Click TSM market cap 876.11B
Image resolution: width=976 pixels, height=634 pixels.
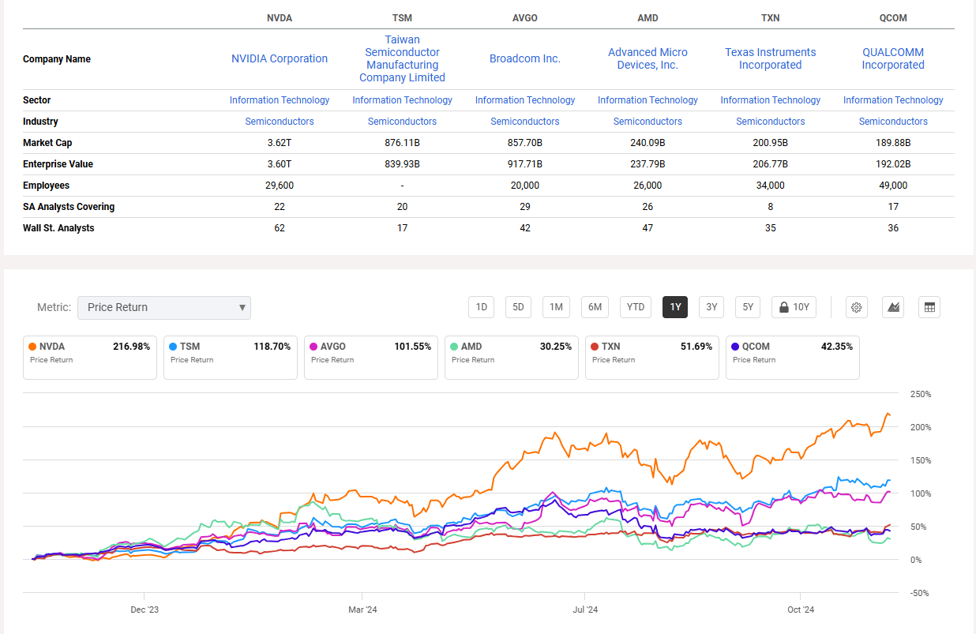point(403,143)
